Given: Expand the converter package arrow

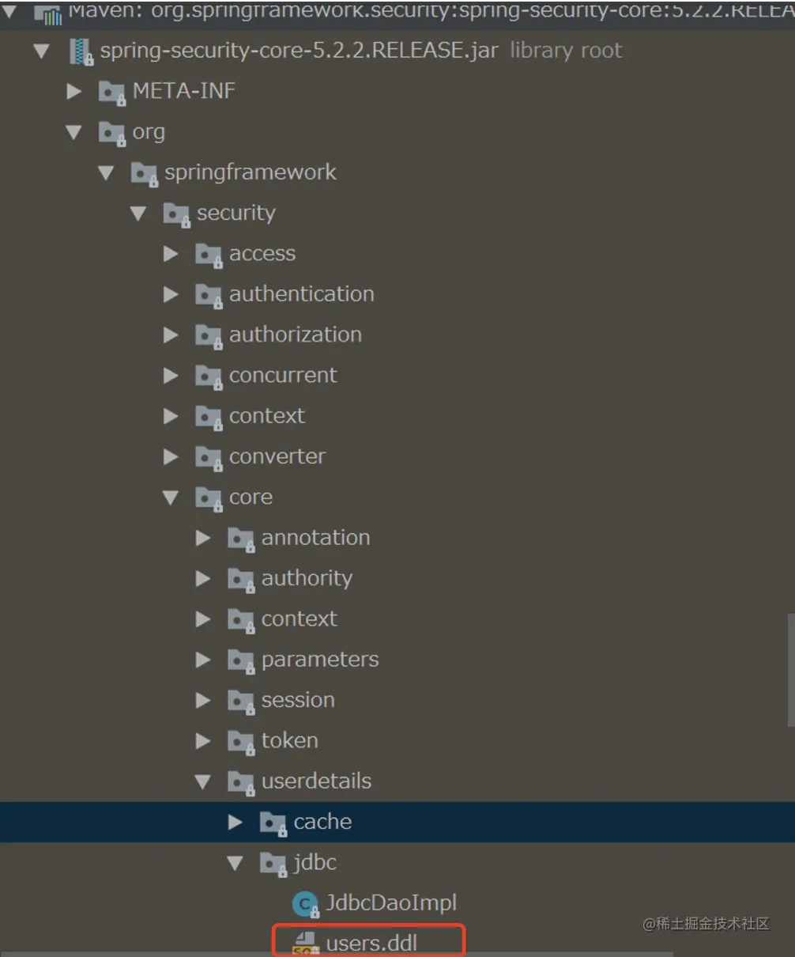Looking at the screenshot, I should coord(171,457).
